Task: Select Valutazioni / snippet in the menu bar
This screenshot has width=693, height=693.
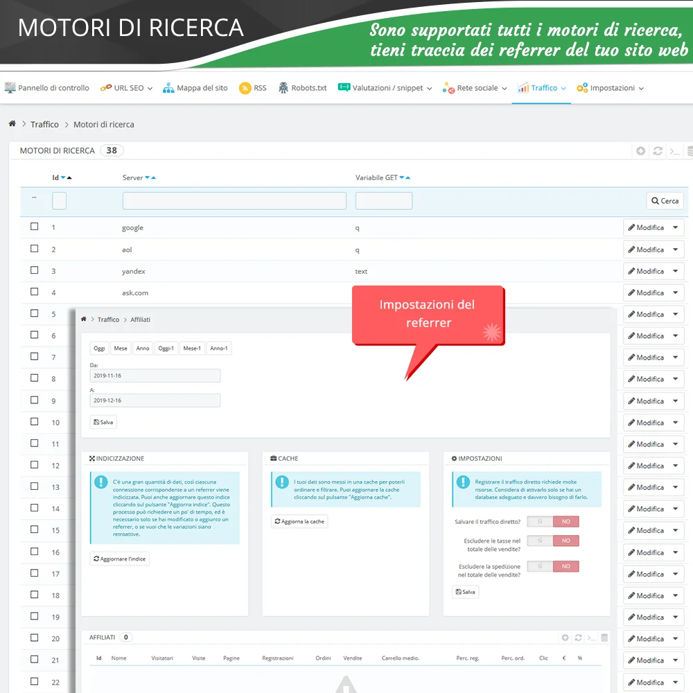Action: pos(386,87)
